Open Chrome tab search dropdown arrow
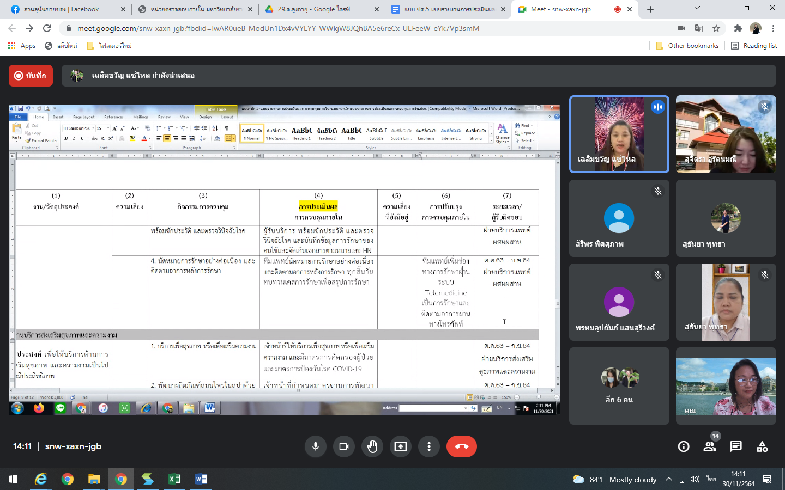The height and width of the screenshot is (490, 785). click(697, 8)
